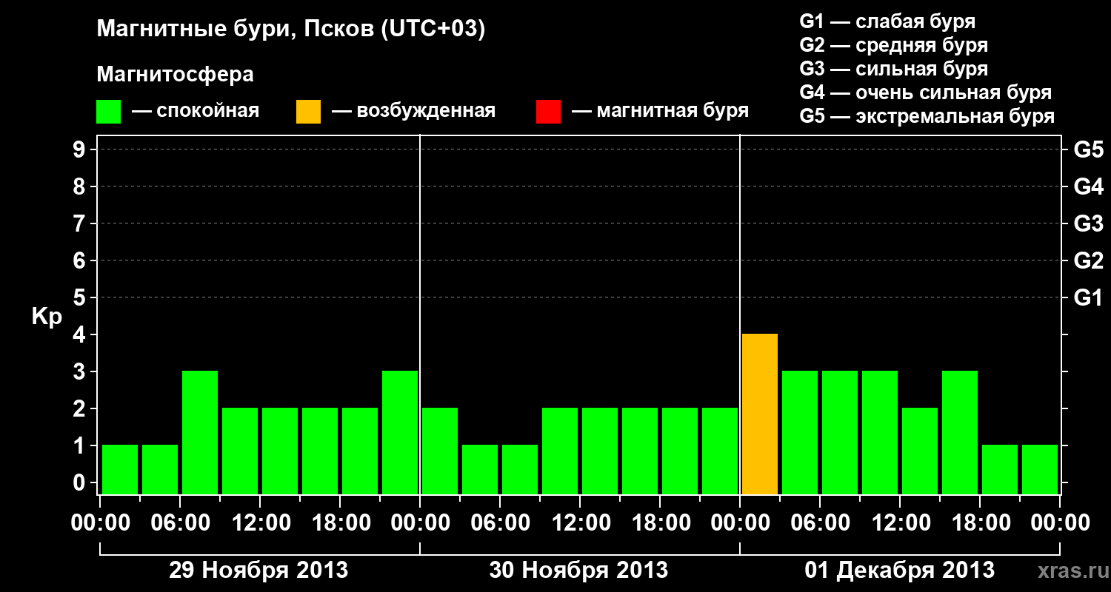Click the "06:00" time label for 29 November
Screen dimensions: 1111x592
(x=180, y=523)
